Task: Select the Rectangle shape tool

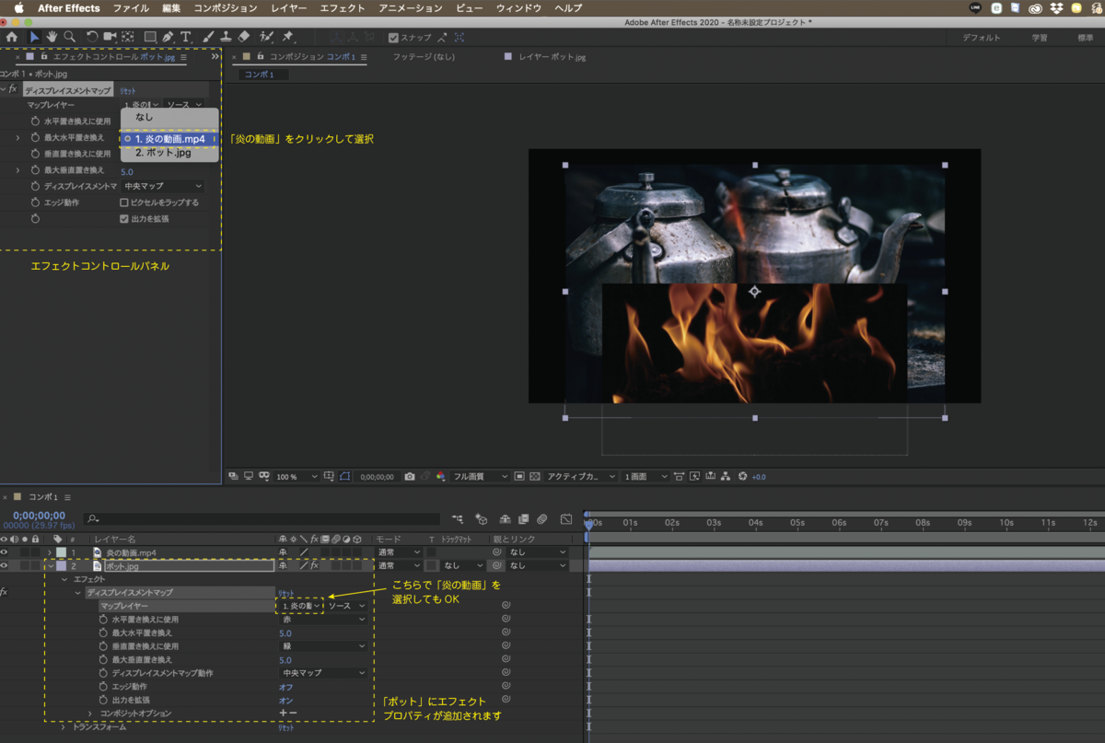Action: 149,37
